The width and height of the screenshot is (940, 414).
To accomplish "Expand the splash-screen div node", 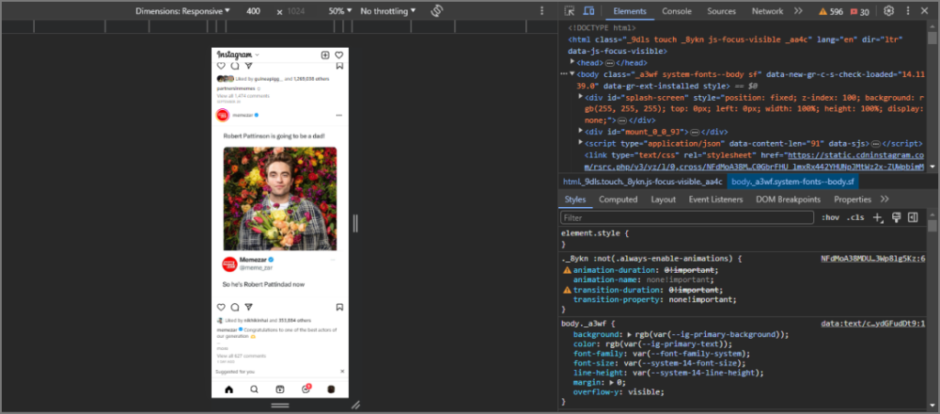I will 580,96.
